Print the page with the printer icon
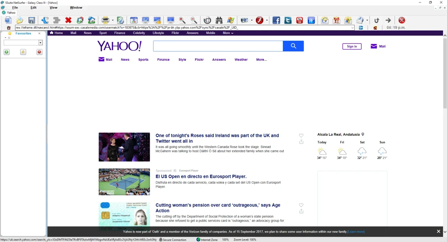Viewport: 447px width, 242px height. pyautogui.click(x=105, y=20)
